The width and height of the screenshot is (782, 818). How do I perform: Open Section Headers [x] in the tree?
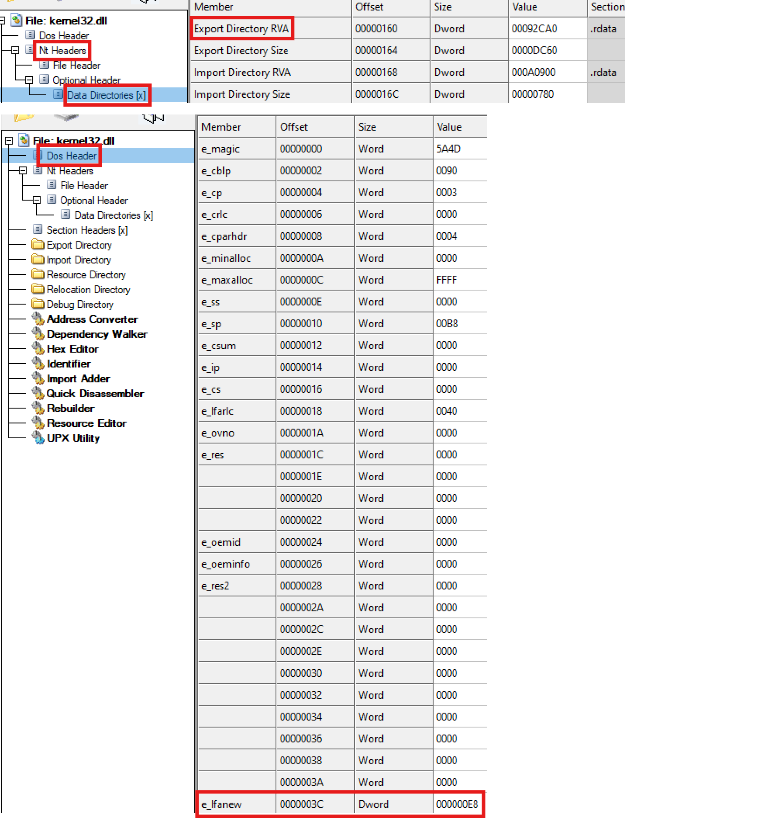pyautogui.click(x=87, y=230)
